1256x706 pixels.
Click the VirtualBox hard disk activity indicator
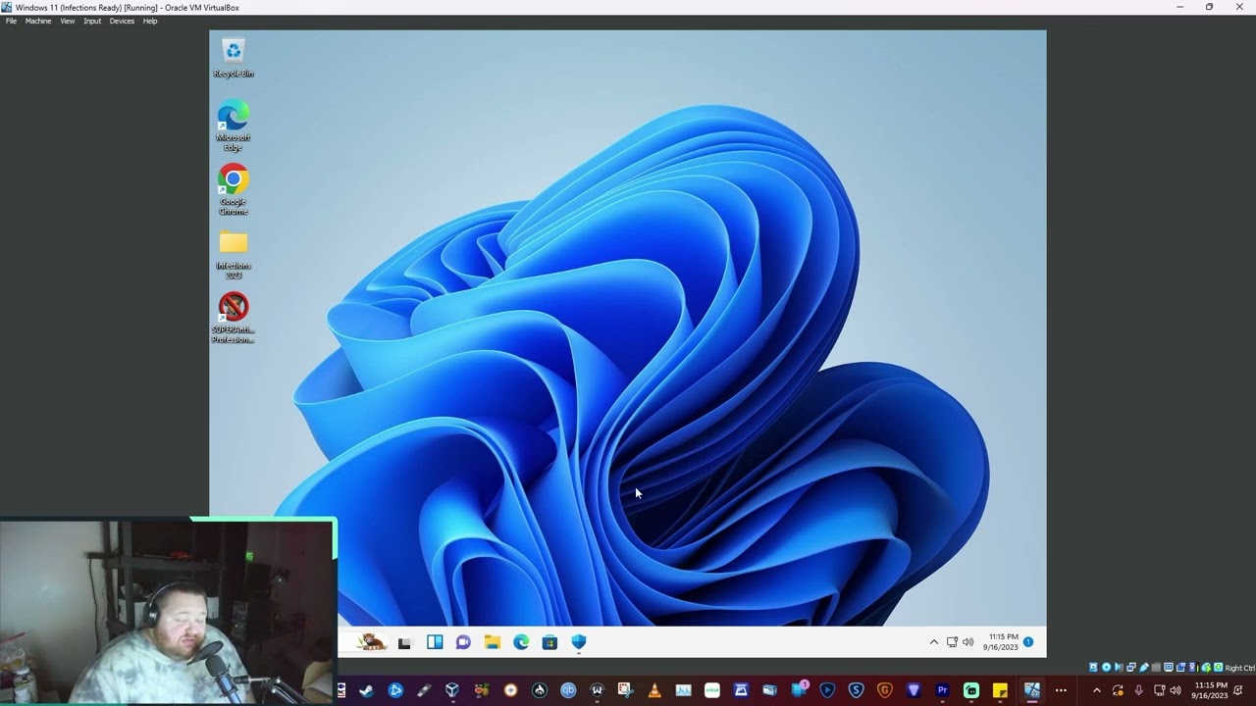(1093, 668)
